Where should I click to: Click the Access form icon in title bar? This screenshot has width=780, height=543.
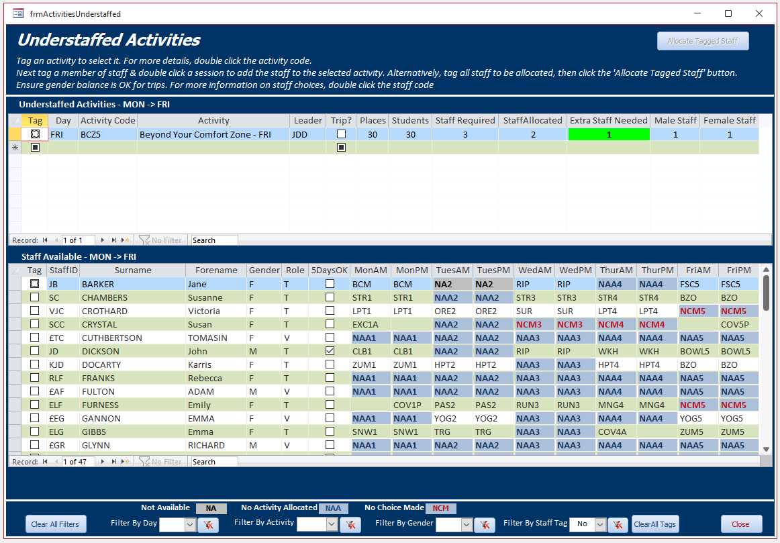point(18,13)
